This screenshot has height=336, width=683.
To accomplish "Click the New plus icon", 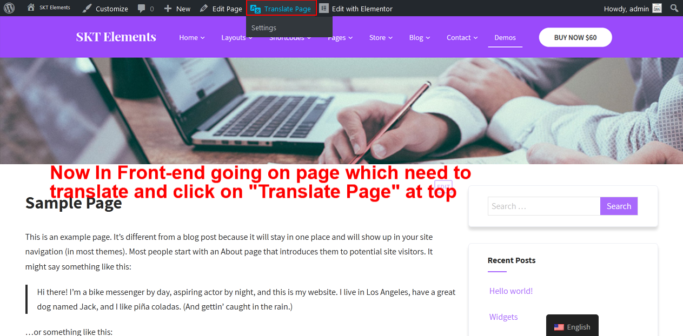I will tap(168, 9).
